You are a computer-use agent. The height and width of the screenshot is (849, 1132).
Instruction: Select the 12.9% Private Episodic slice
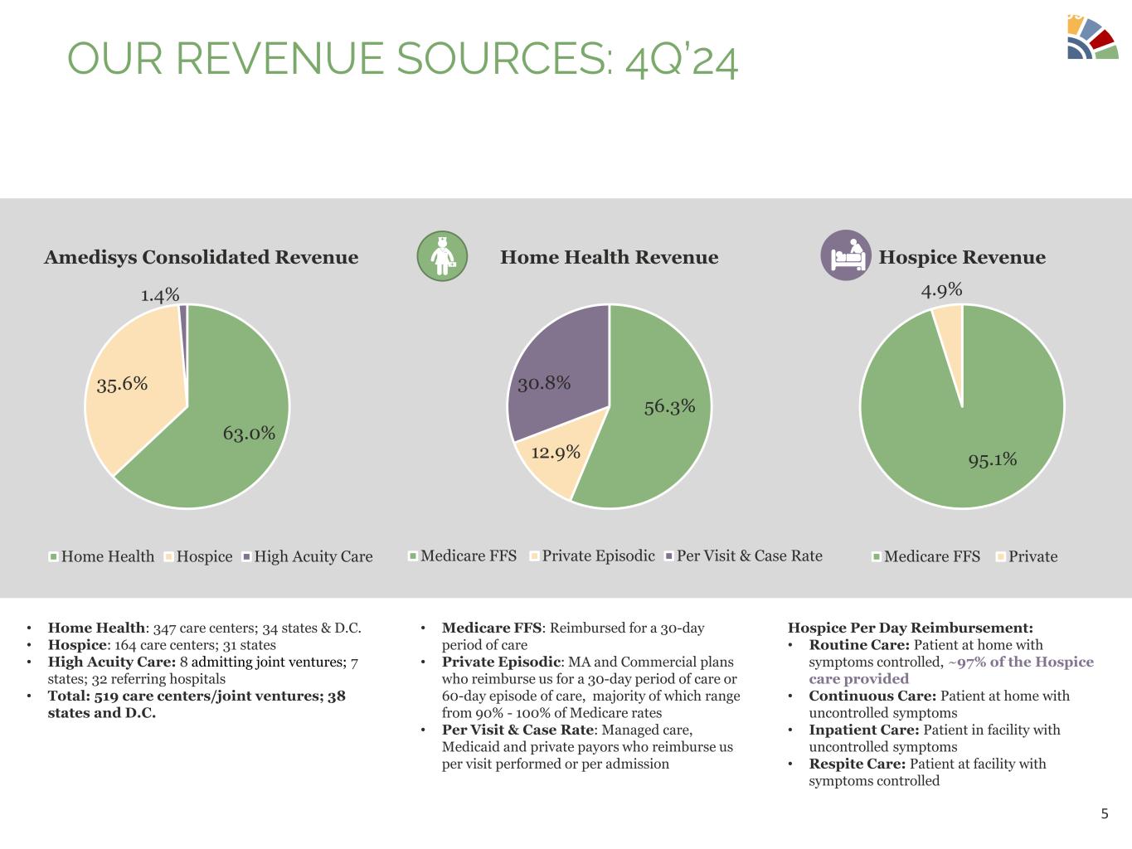(x=553, y=458)
